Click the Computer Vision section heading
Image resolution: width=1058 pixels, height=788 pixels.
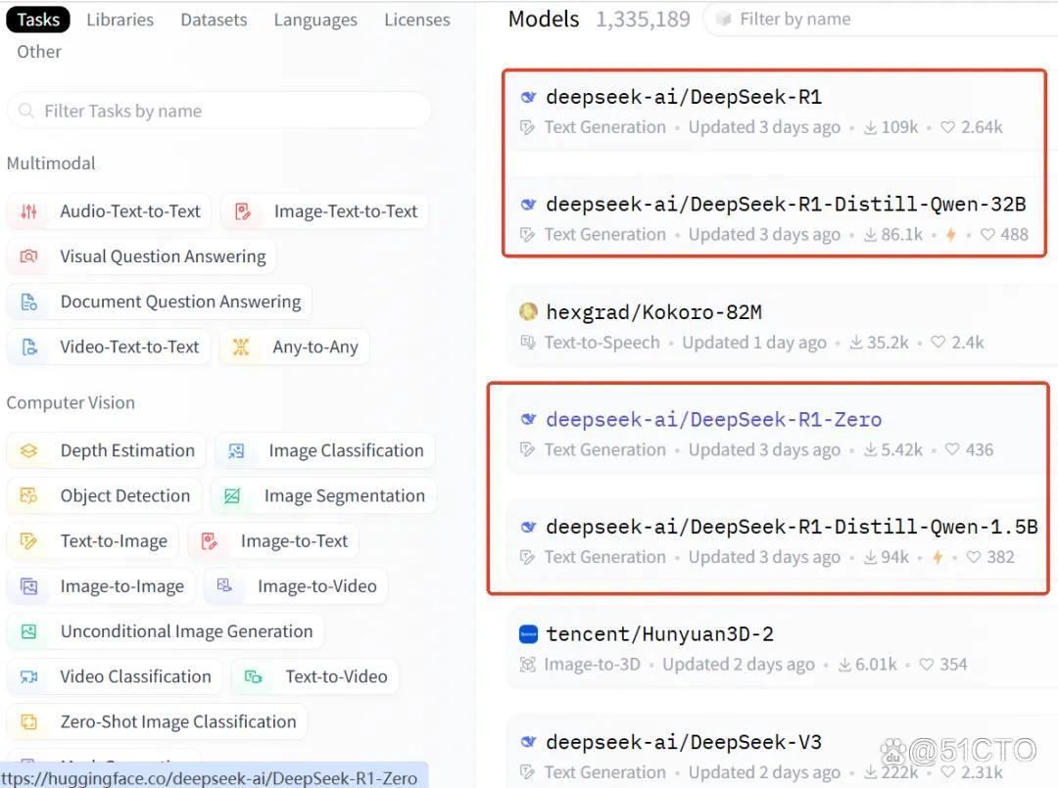click(x=71, y=402)
